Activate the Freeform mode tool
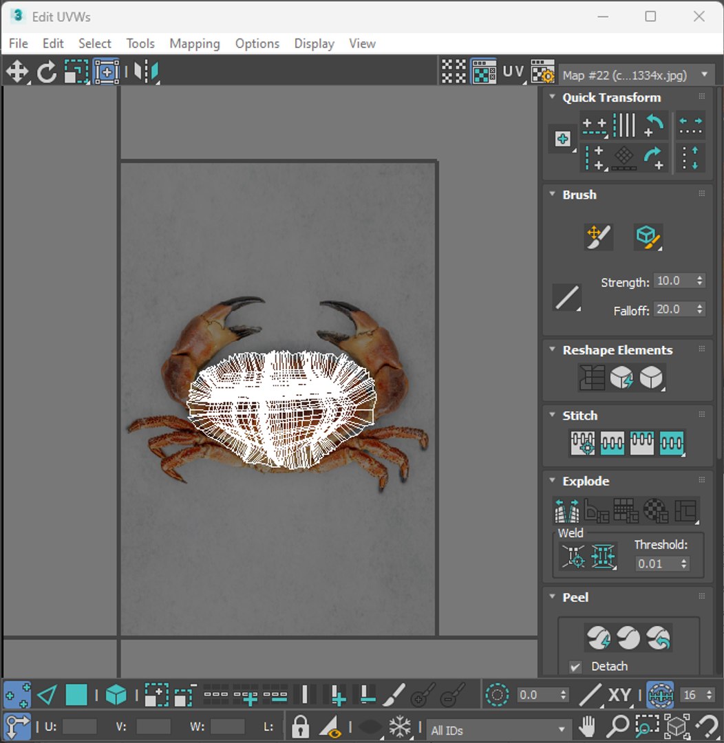This screenshot has height=743, width=724. click(106, 72)
